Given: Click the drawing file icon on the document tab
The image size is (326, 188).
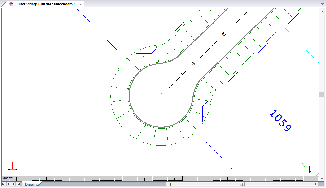Looking at the screenshot, I should tap(11, 4).
